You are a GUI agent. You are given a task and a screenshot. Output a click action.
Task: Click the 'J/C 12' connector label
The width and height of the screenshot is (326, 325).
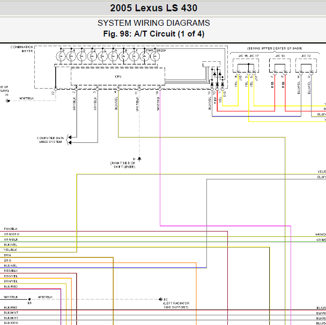point(306,56)
